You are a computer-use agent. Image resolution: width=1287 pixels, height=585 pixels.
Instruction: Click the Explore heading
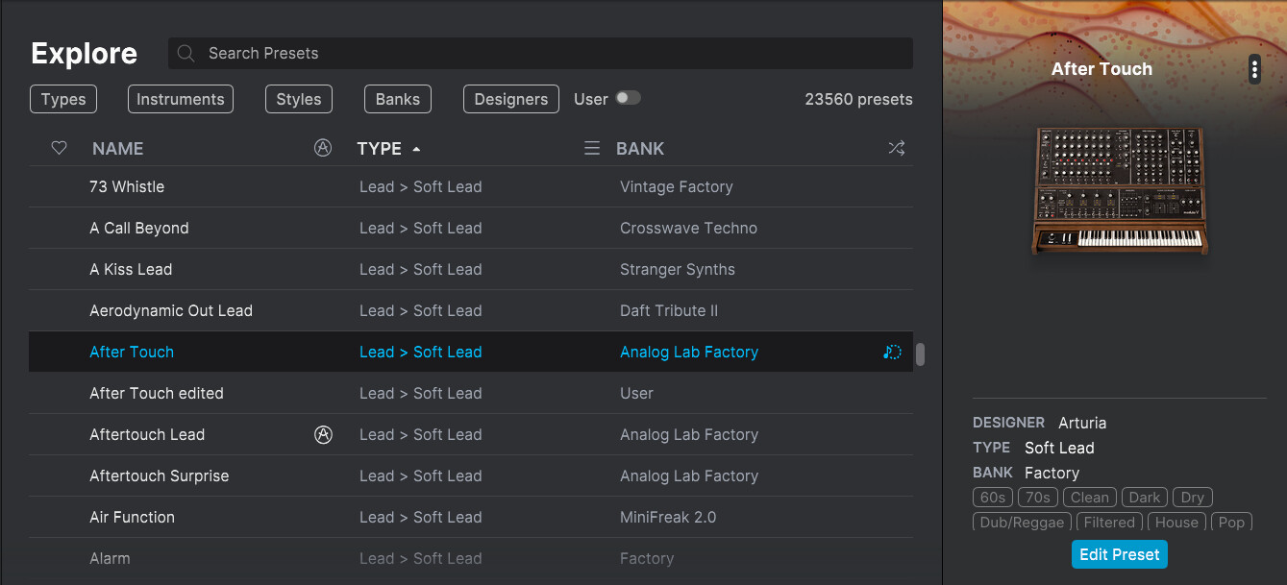coord(84,53)
